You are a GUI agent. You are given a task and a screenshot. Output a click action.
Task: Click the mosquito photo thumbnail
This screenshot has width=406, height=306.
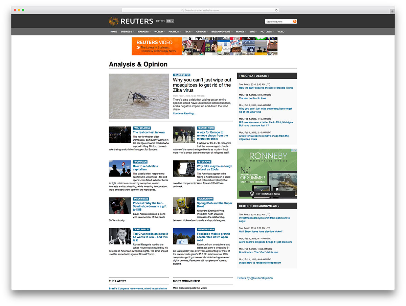[139, 96]
